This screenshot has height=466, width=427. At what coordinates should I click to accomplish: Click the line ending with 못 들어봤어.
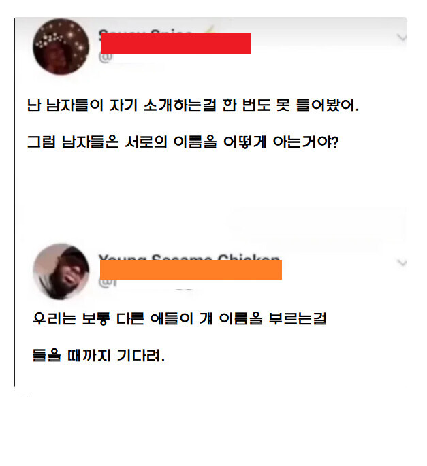pos(193,105)
